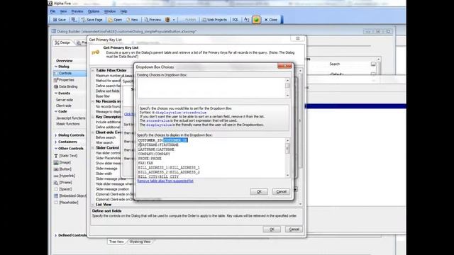The image size is (454, 255).
Task: Click Cancel in Get Primary Key List dialog
Action: coord(294,229)
